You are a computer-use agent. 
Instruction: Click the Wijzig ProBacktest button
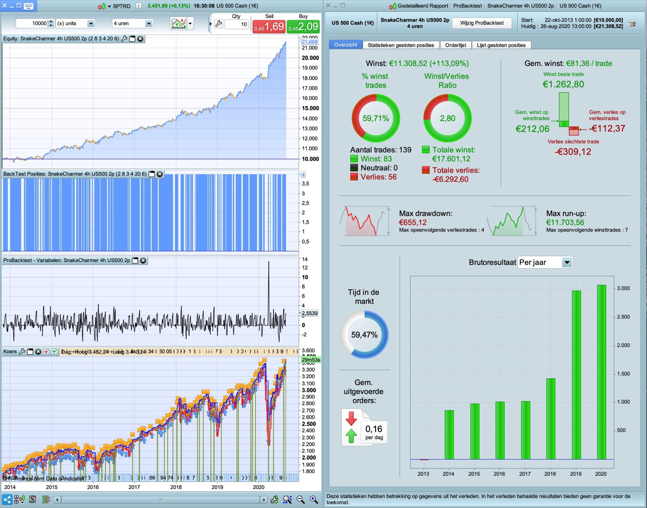[481, 23]
